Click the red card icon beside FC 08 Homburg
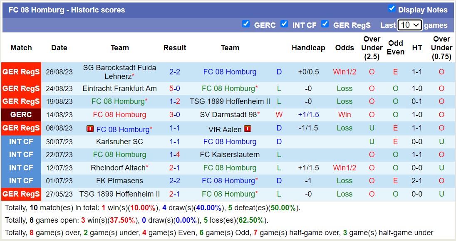456x241 pixels. [89, 129]
